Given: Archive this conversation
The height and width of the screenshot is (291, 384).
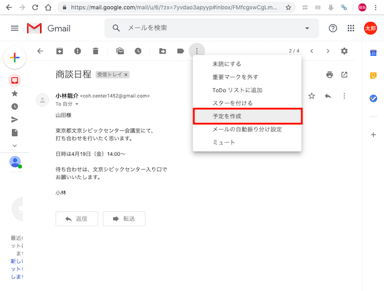Looking at the screenshot, I should pos(59,51).
